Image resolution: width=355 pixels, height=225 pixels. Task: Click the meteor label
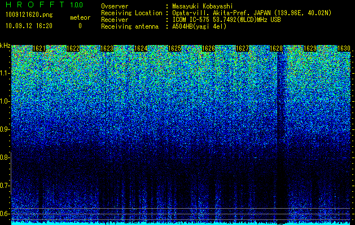coord(80,17)
